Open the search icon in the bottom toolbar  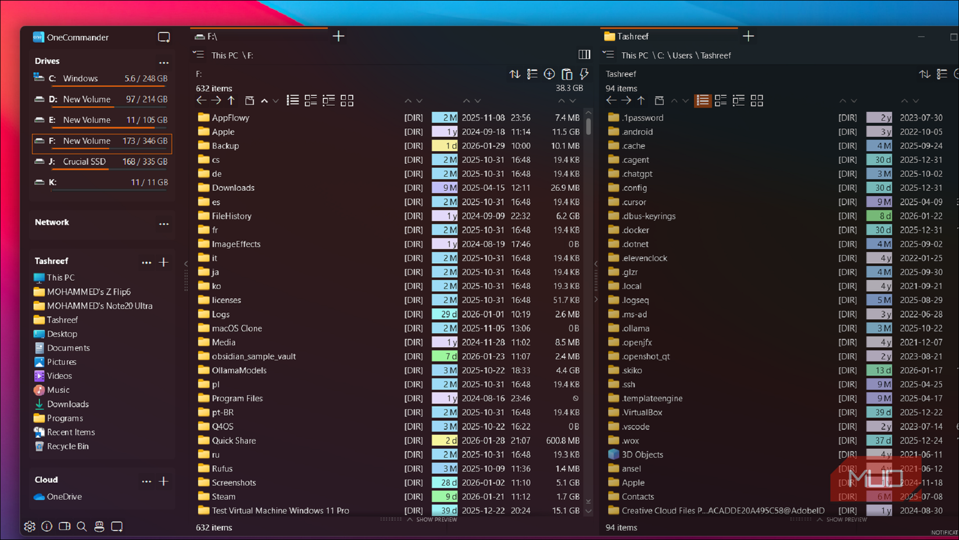coord(82,526)
